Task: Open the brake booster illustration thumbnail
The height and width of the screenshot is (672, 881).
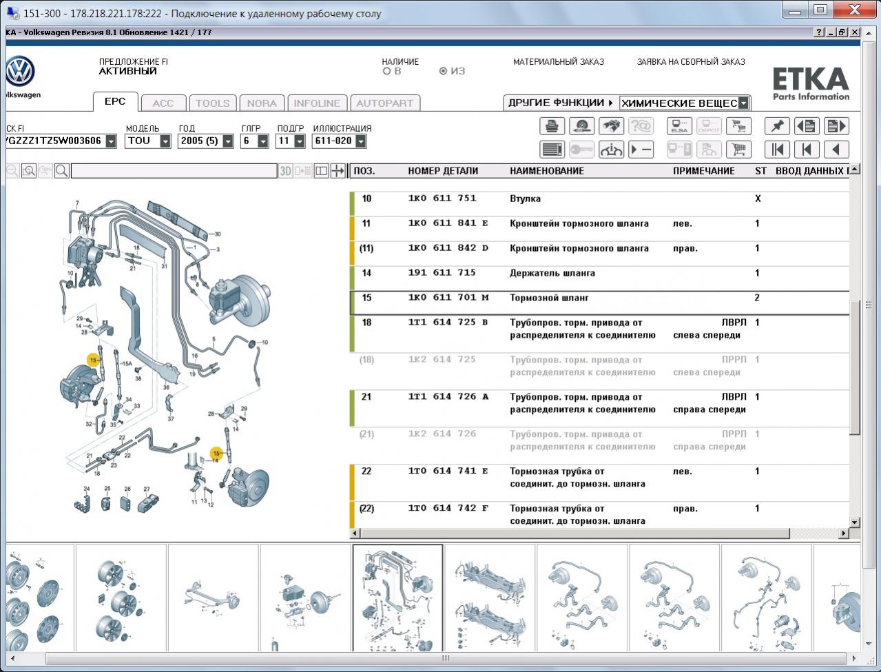Action: (x=306, y=598)
